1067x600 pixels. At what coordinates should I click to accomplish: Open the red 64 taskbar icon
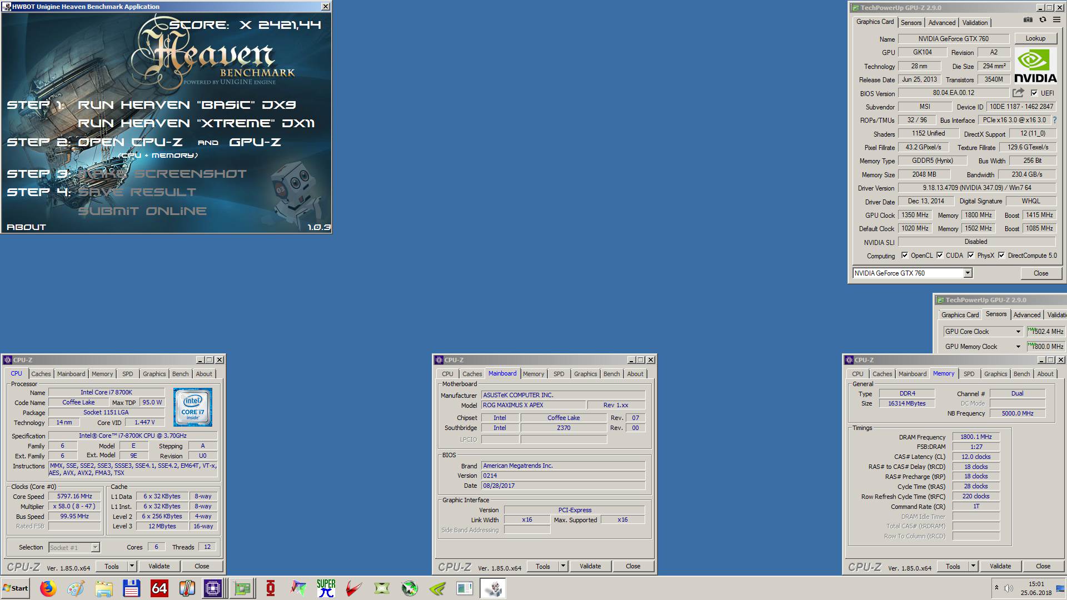click(159, 588)
